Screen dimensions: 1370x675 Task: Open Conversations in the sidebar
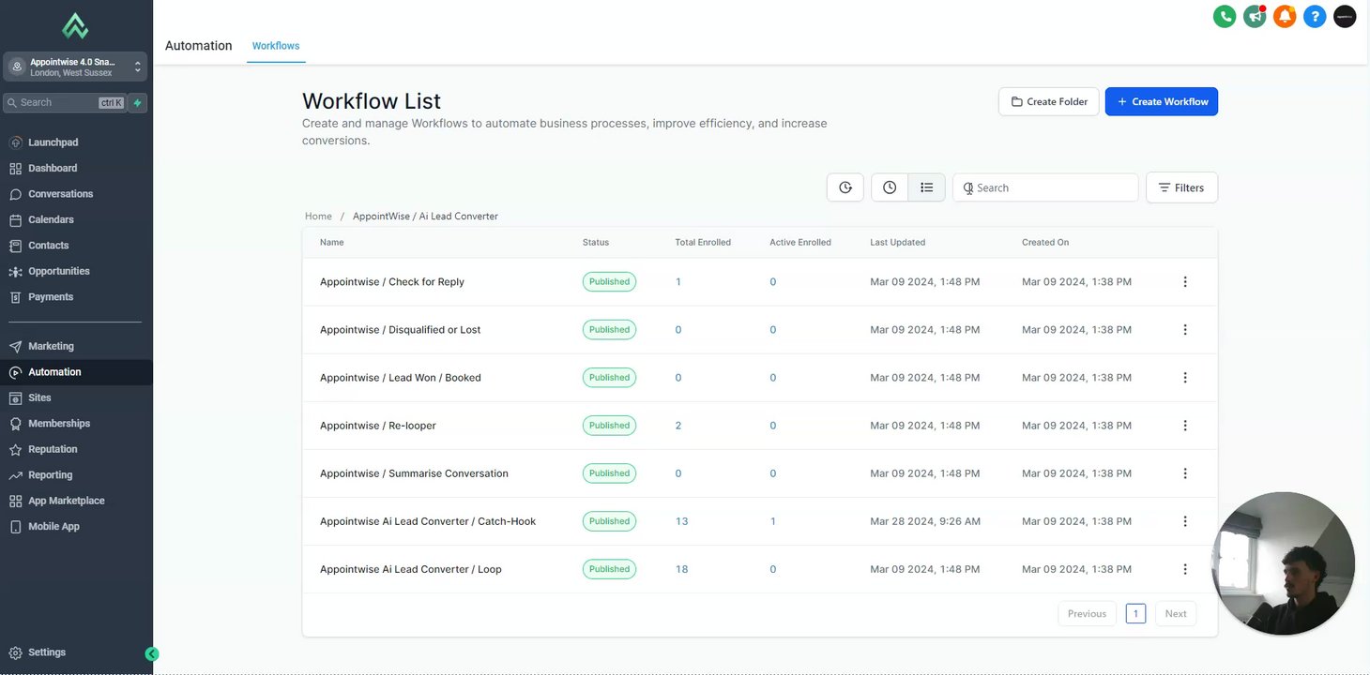(60, 194)
